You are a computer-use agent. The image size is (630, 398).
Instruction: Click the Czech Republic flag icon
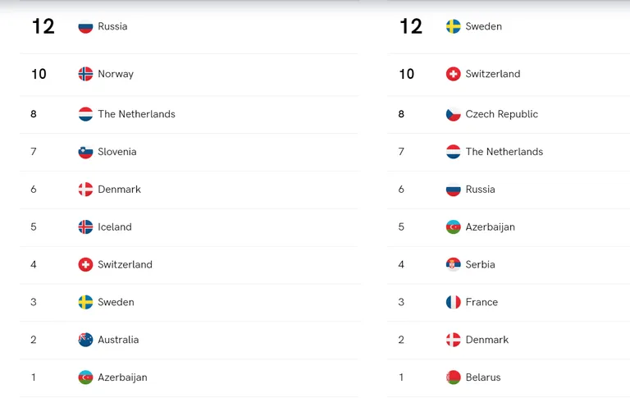click(453, 115)
